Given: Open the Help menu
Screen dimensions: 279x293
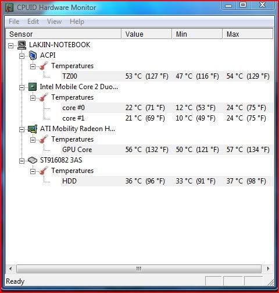Looking at the screenshot, I should [77, 22].
